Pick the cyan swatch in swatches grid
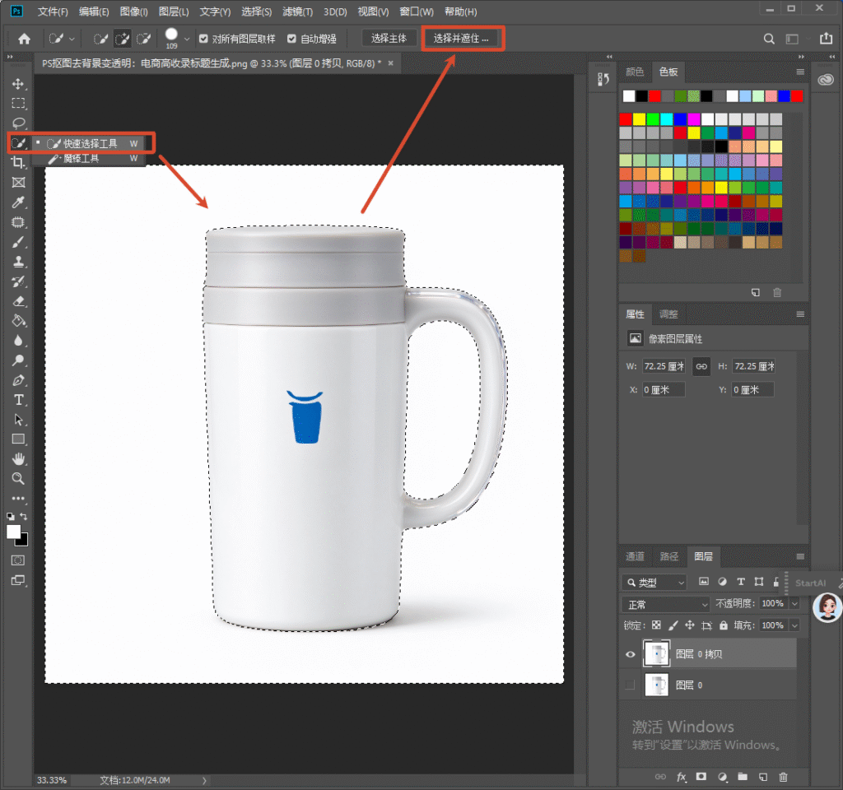This screenshot has width=843, height=790. click(667, 118)
